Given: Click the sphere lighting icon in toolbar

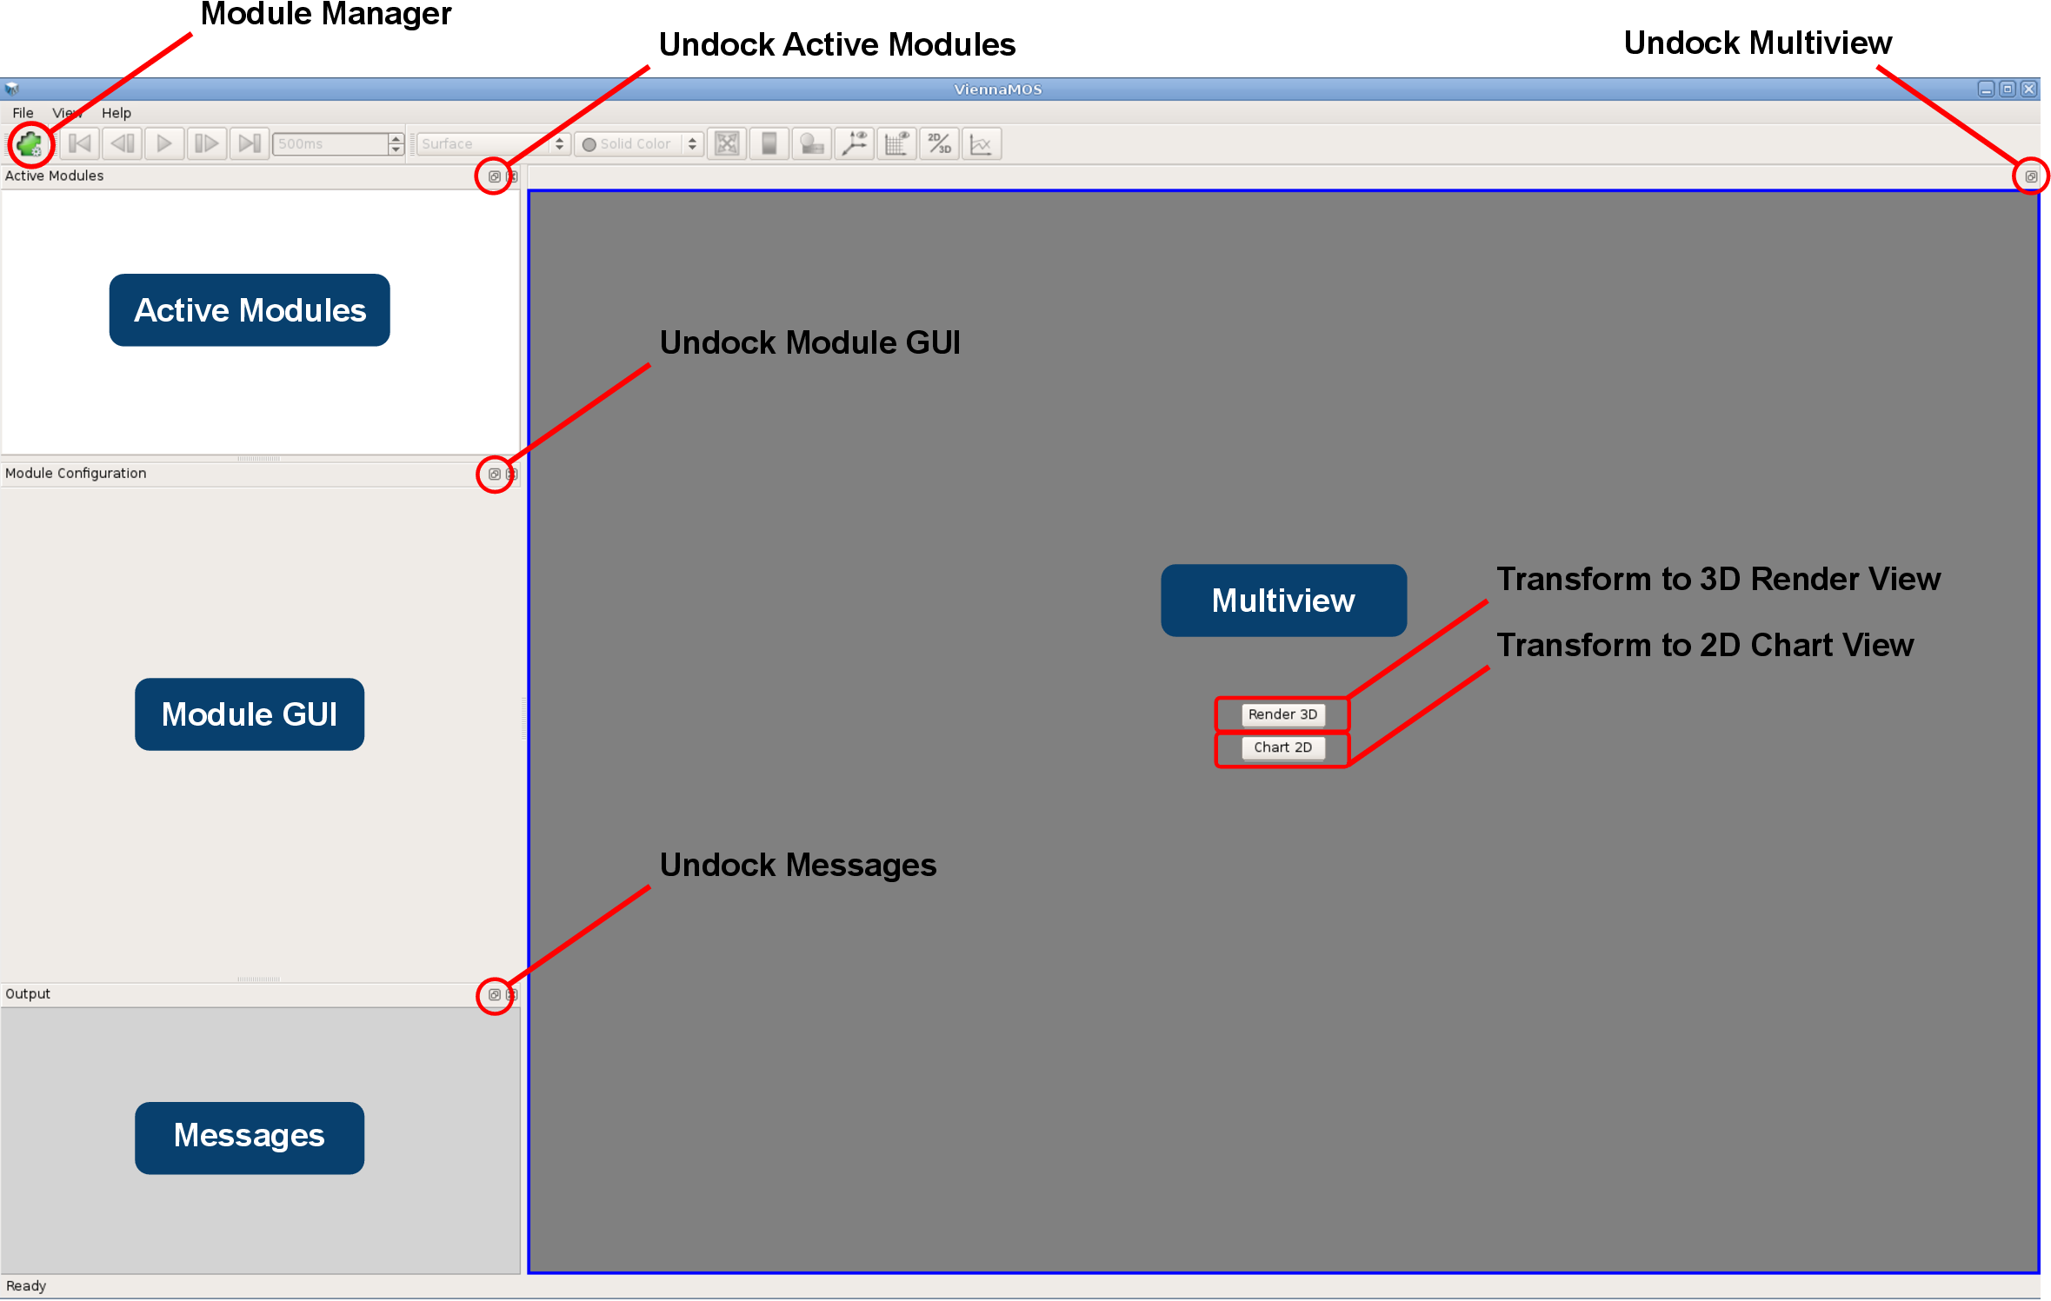Looking at the screenshot, I should point(811,144).
